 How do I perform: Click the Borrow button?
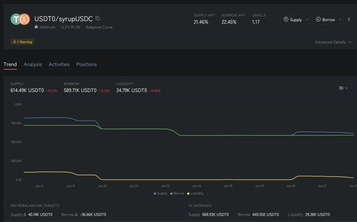click(325, 19)
